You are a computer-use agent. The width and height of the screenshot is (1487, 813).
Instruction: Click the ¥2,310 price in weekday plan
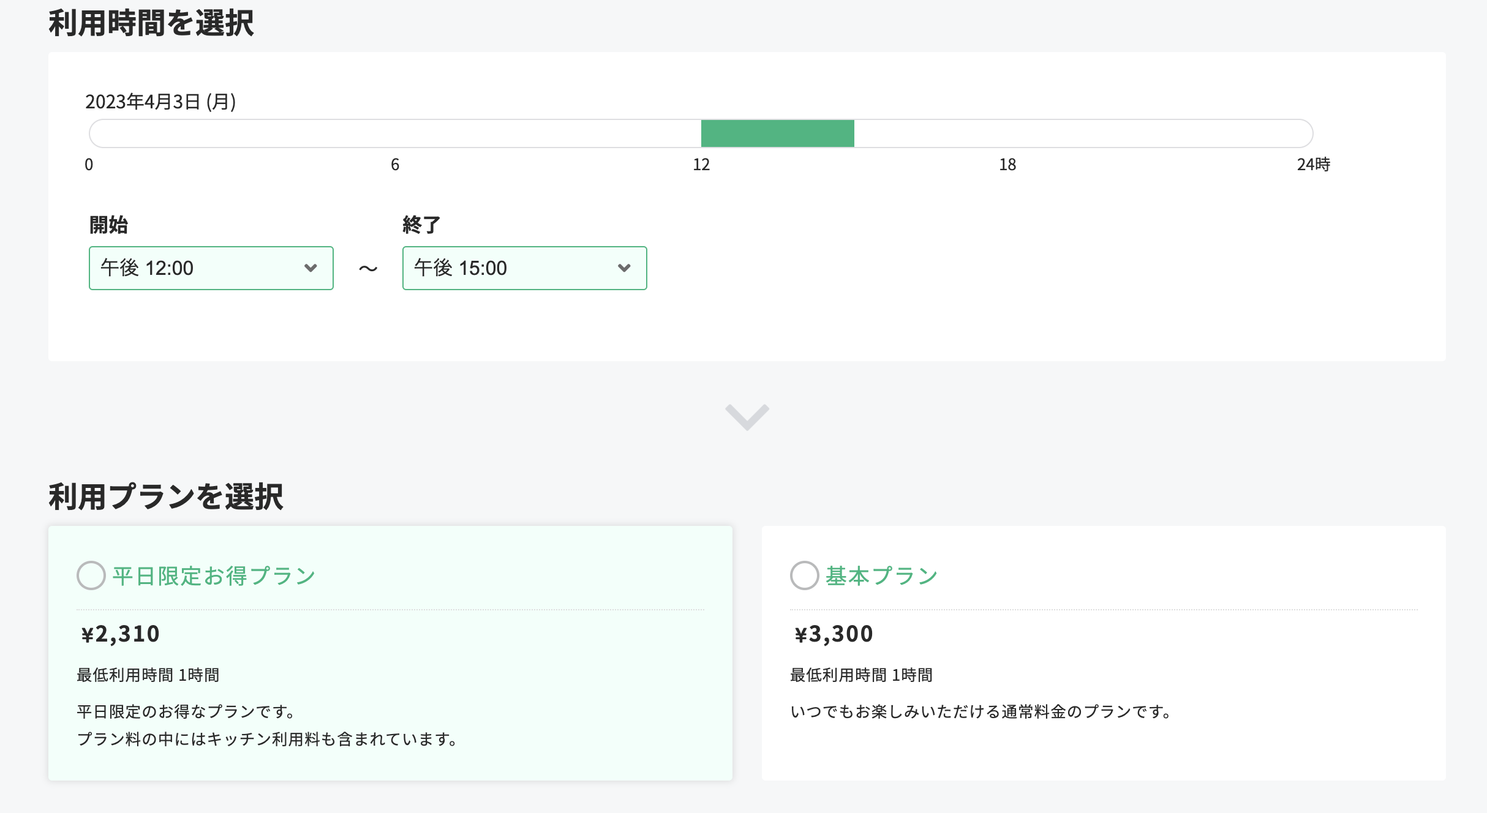click(x=121, y=634)
